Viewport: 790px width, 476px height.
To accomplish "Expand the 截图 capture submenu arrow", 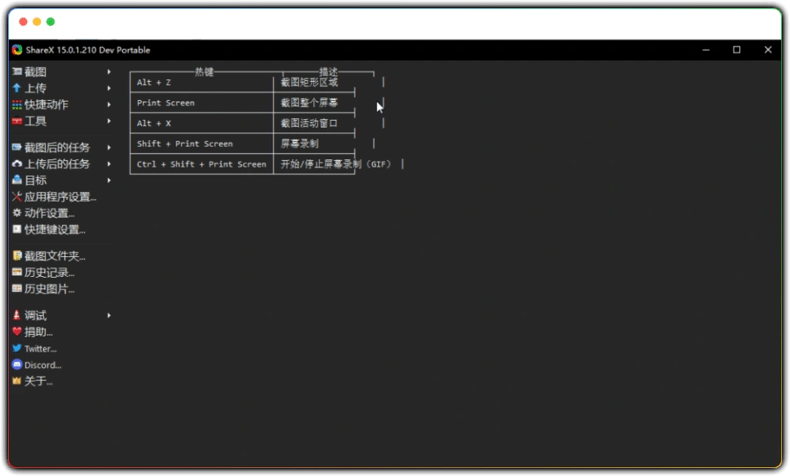I will coord(109,71).
